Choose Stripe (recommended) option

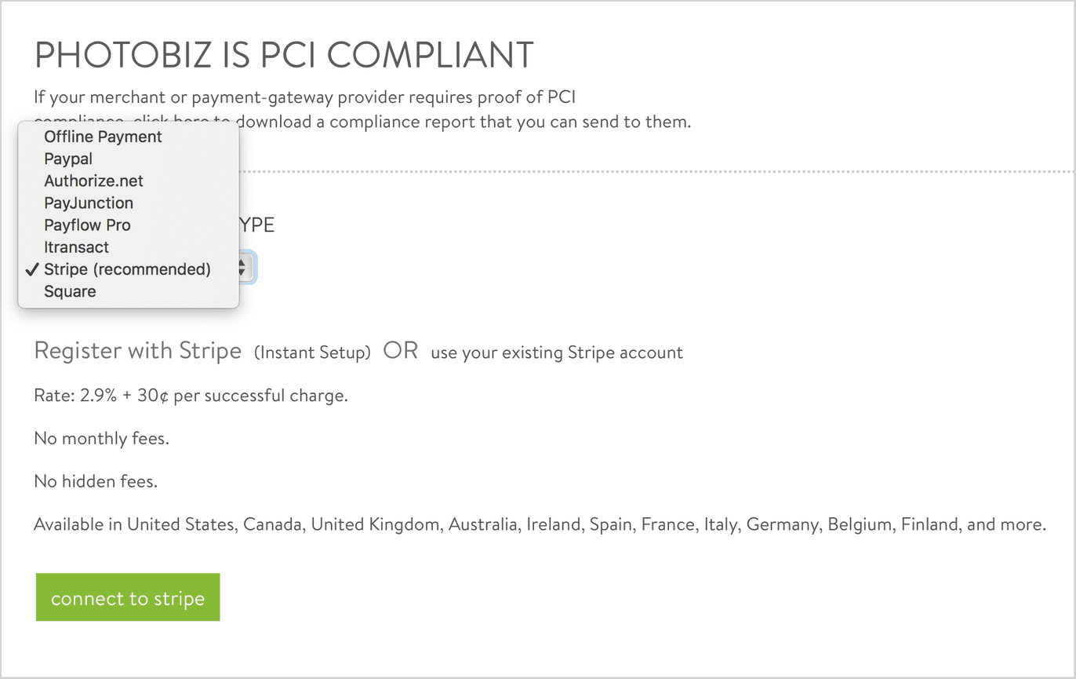127,269
